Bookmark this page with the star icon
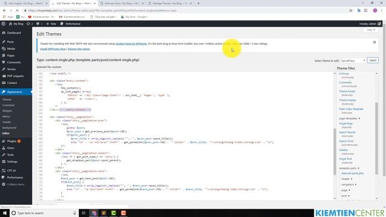The image size is (386, 217). [x=351, y=11]
